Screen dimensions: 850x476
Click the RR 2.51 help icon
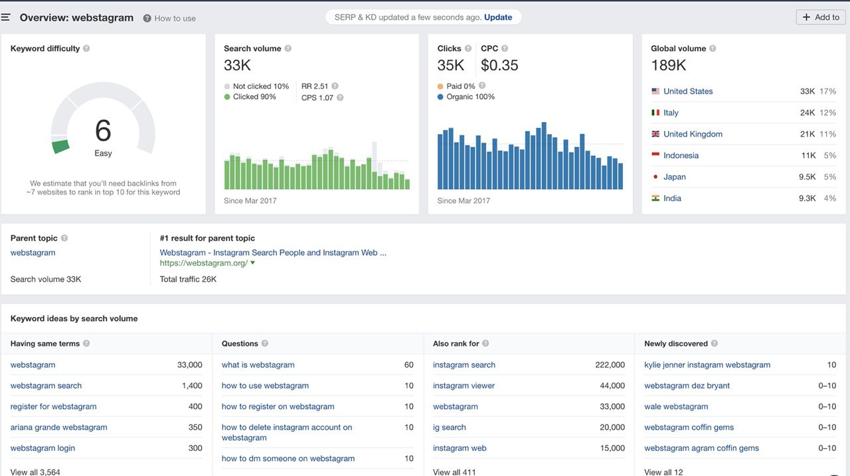[x=335, y=86]
